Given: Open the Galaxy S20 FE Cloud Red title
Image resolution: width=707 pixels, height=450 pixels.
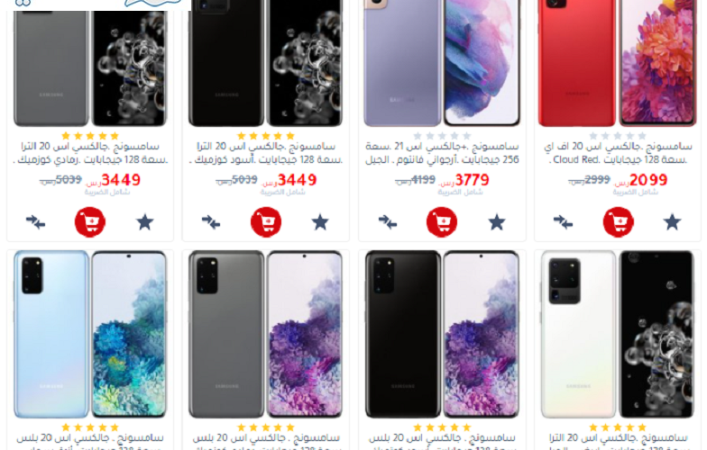Looking at the screenshot, I should pyautogui.click(x=619, y=153).
